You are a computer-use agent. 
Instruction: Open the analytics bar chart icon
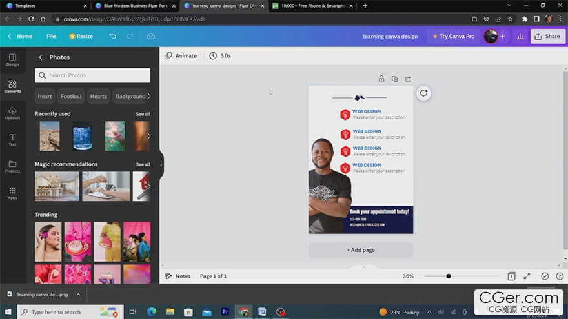(520, 37)
